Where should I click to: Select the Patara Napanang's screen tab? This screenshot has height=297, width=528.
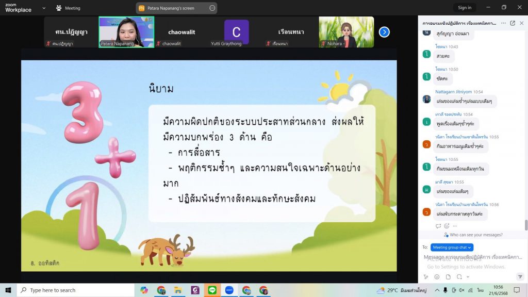pos(176,8)
